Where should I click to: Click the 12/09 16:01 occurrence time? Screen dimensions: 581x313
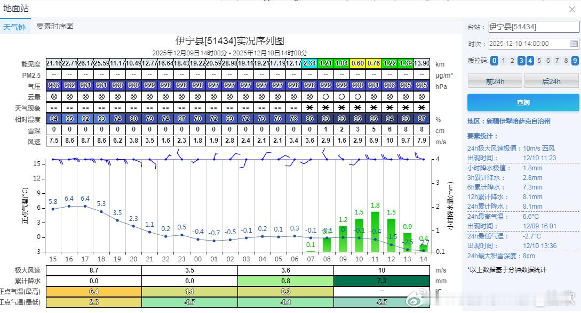(x=539, y=226)
